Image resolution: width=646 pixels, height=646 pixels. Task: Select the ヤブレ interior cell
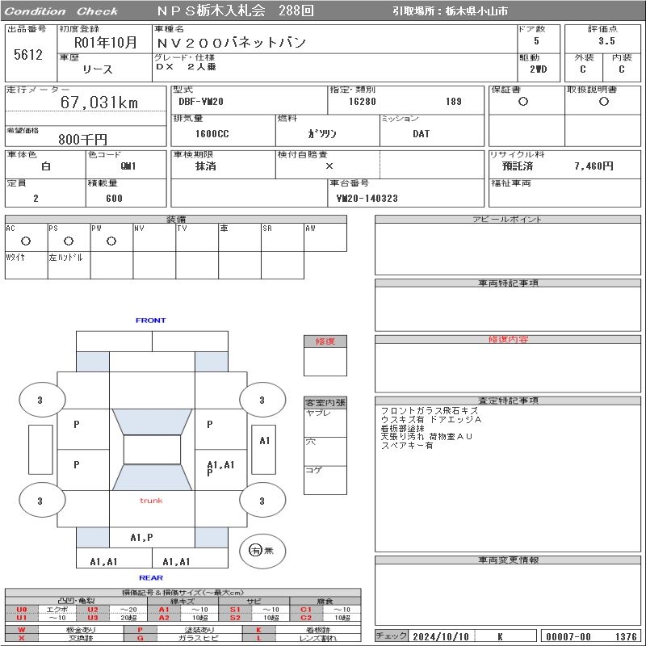(x=325, y=423)
